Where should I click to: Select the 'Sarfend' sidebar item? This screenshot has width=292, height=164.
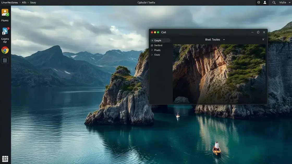(x=158, y=45)
